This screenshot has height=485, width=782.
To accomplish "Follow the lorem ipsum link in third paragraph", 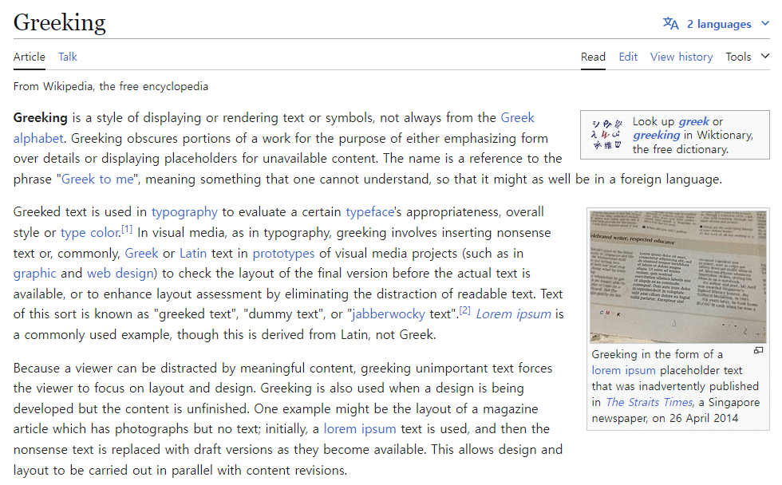I will click(x=360, y=429).
